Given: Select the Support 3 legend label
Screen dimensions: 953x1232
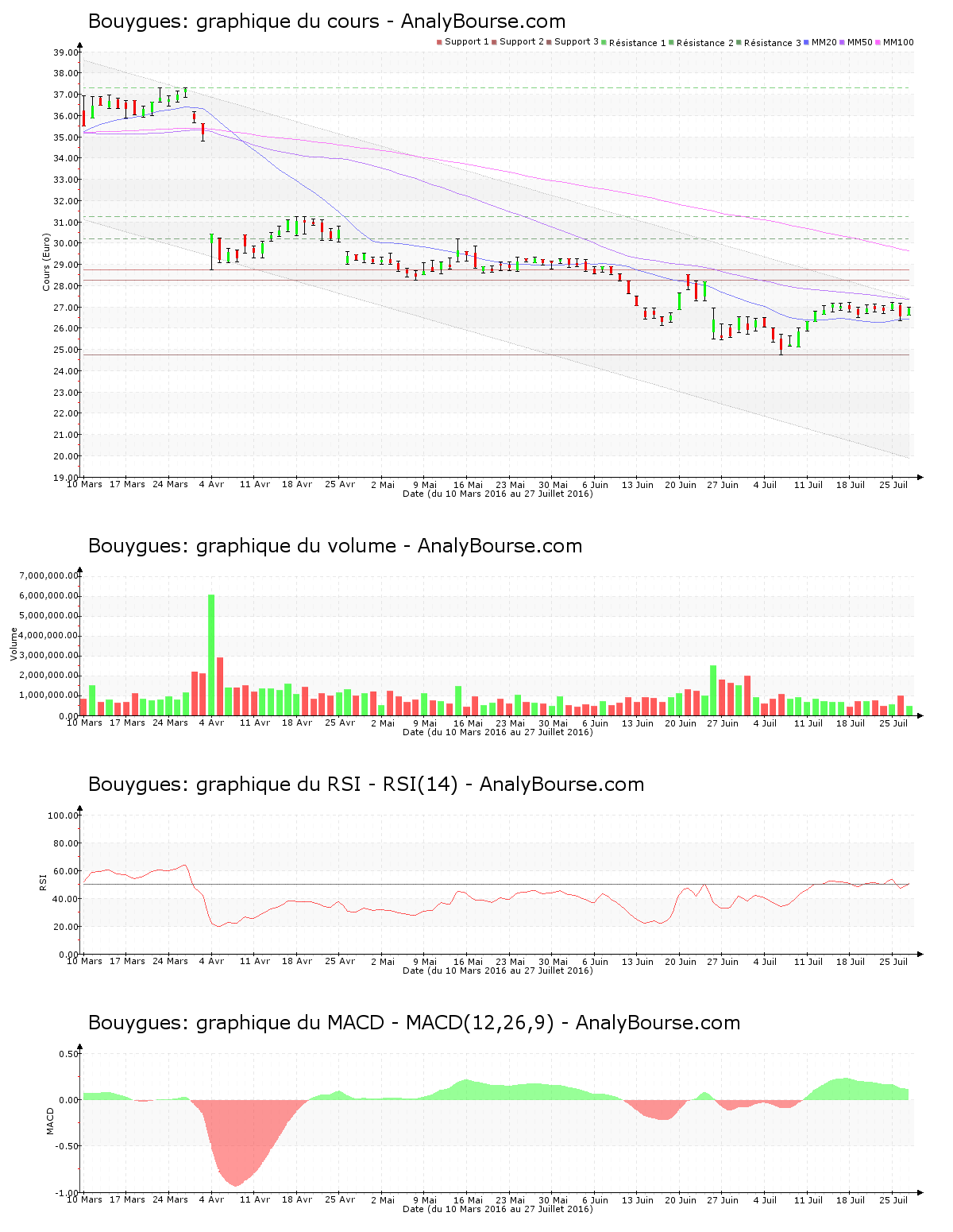Looking at the screenshot, I should (x=577, y=42).
